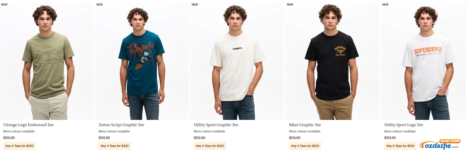Click the Utility Sport Logo Tee title

pyautogui.click(x=404, y=125)
